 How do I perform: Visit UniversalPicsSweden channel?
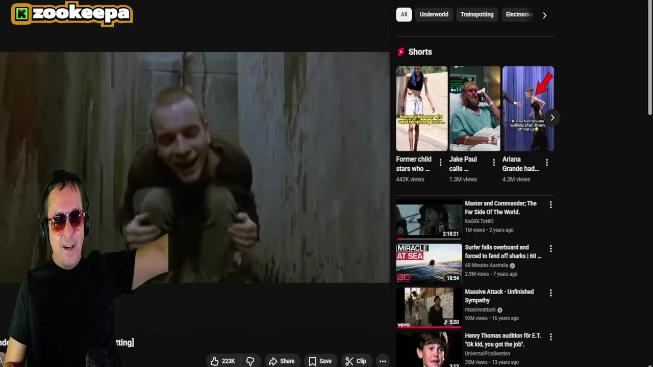487,354
